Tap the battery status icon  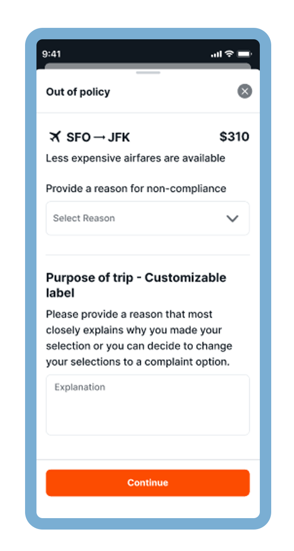click(244, 54)
